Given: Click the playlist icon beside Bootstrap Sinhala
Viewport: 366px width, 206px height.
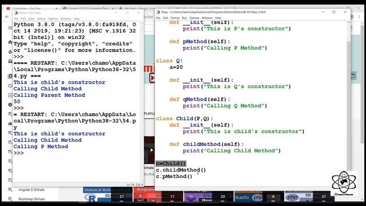Looking at the screenshot, I should tap(10, 199).
